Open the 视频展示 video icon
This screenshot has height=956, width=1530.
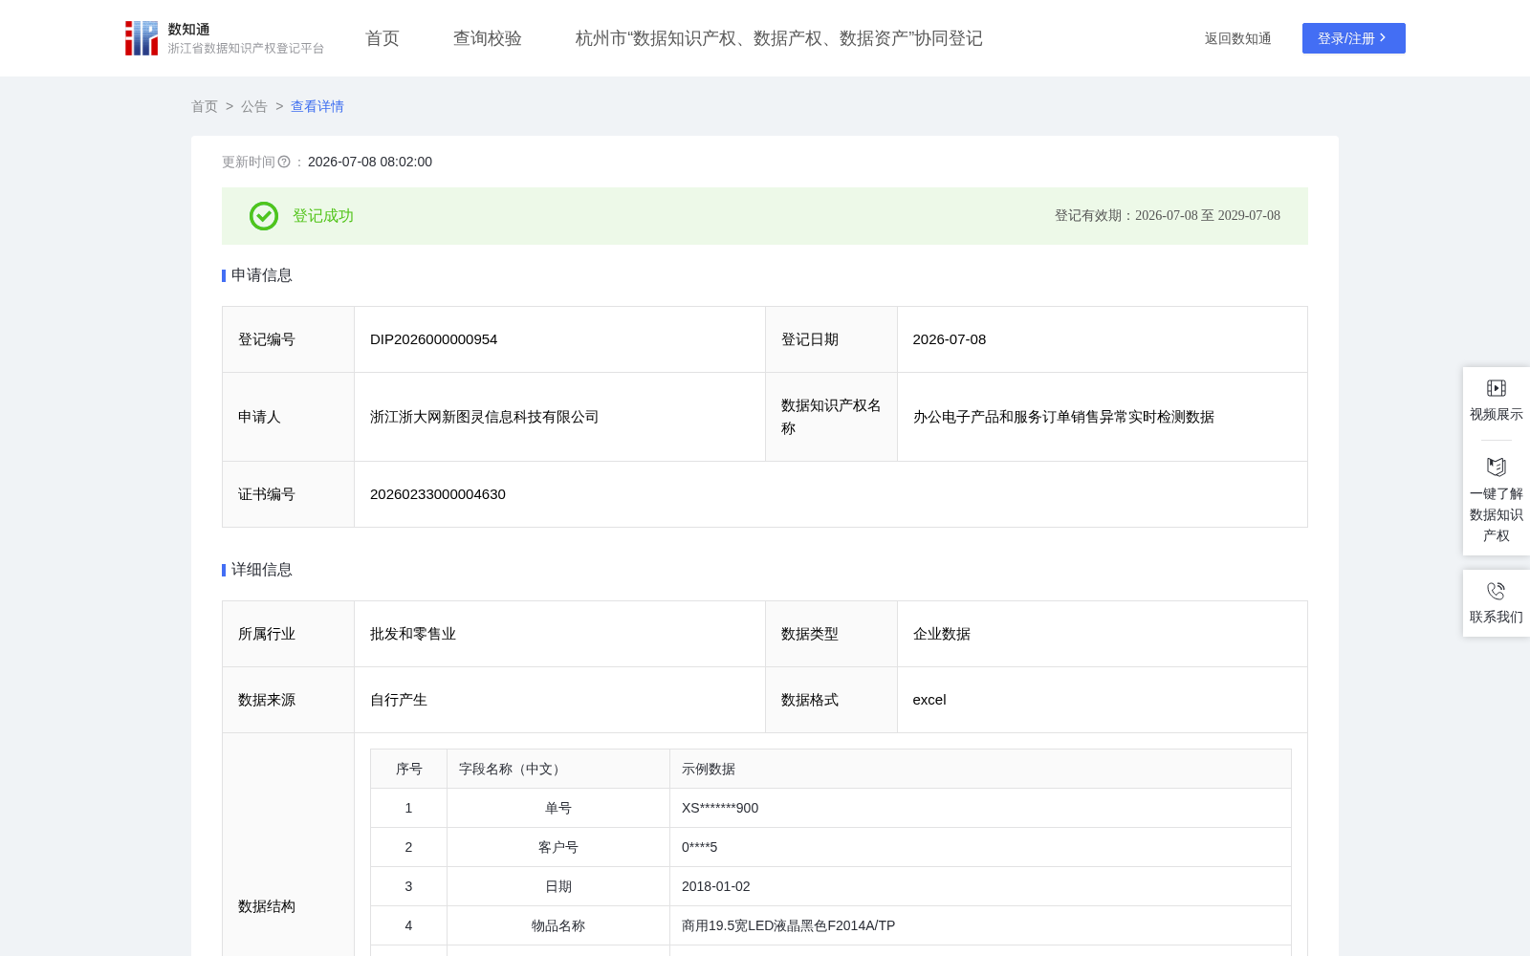[x=1497, y=388]
